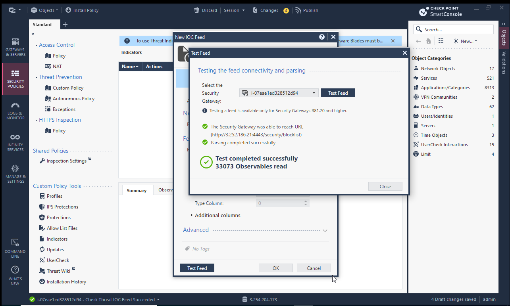Expand the Advanced section chevron

325,230
